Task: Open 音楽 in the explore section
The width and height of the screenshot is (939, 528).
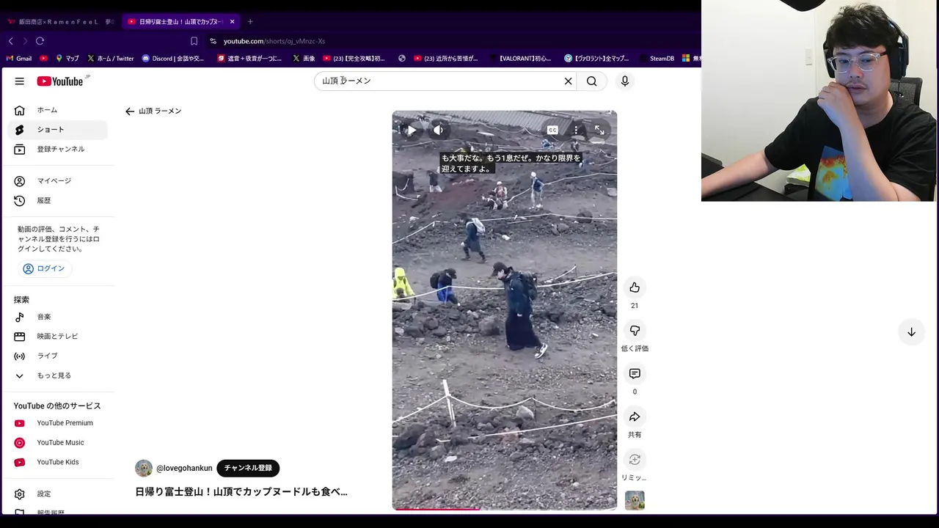Action: 58,317
